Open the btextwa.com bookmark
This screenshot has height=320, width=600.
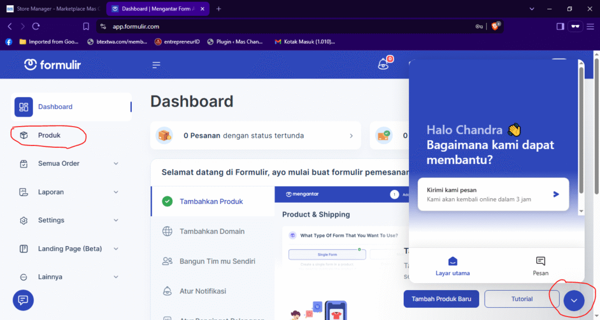coord(117,42)
